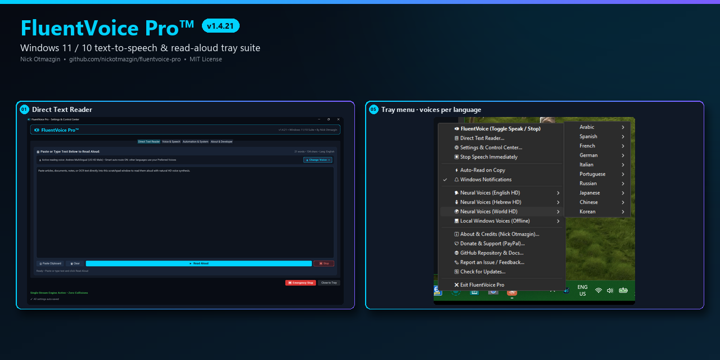Open the ENG US language indicator
The image size is (720, 360).
(582, 290)
